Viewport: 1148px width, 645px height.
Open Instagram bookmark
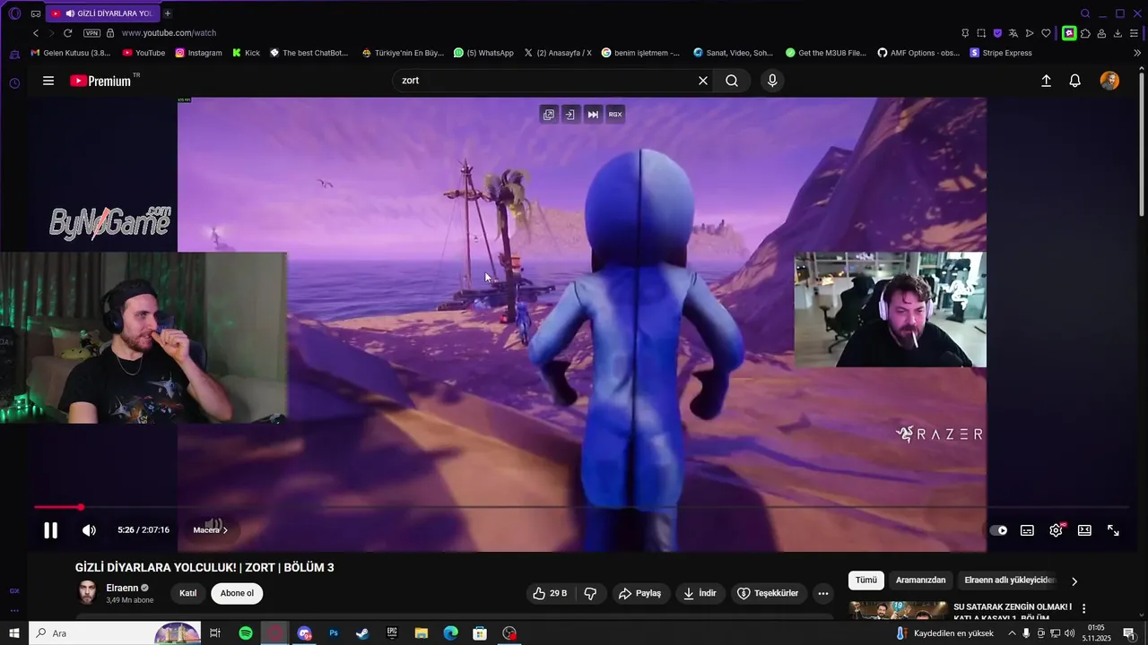[x=198, y=53]
